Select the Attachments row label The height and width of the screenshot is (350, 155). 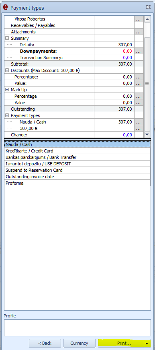[23, 32]
